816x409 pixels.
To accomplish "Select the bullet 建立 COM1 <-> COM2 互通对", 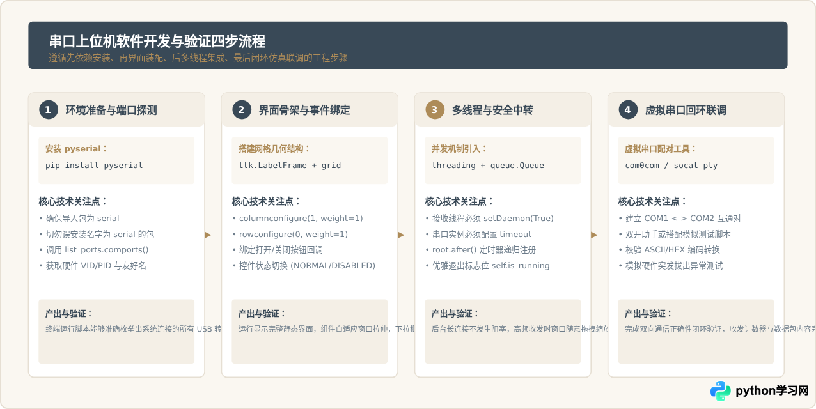I will coord(680,219).
